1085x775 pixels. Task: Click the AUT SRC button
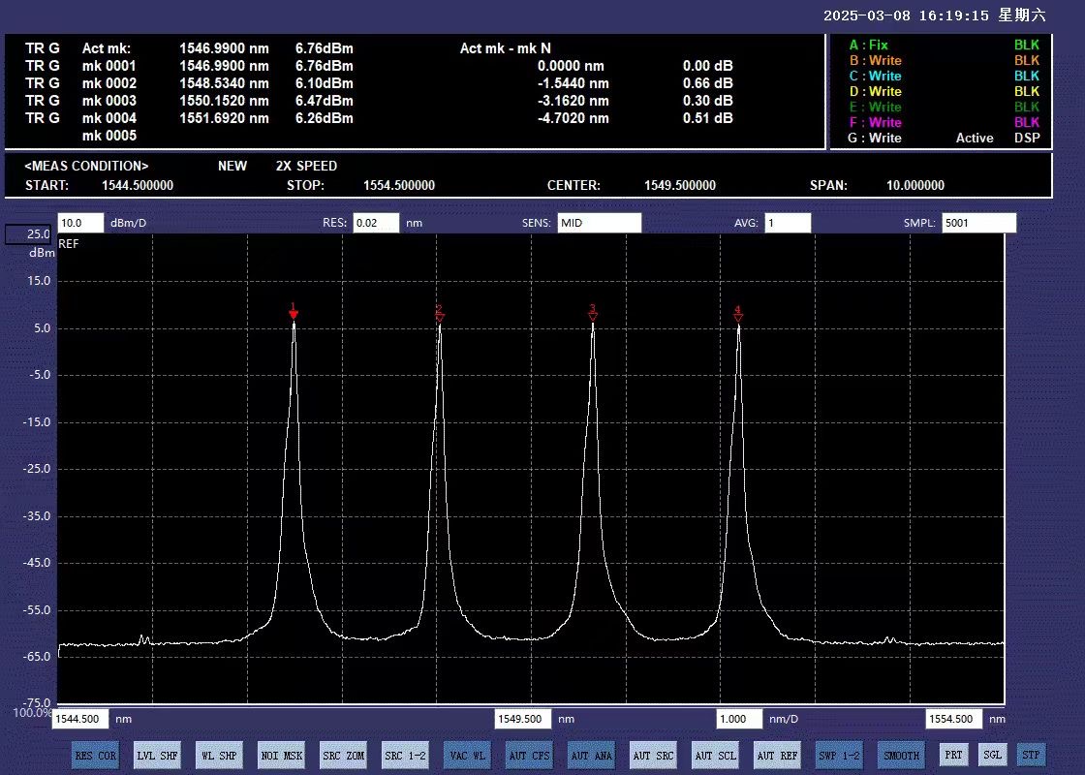click(x=653, y=755)
